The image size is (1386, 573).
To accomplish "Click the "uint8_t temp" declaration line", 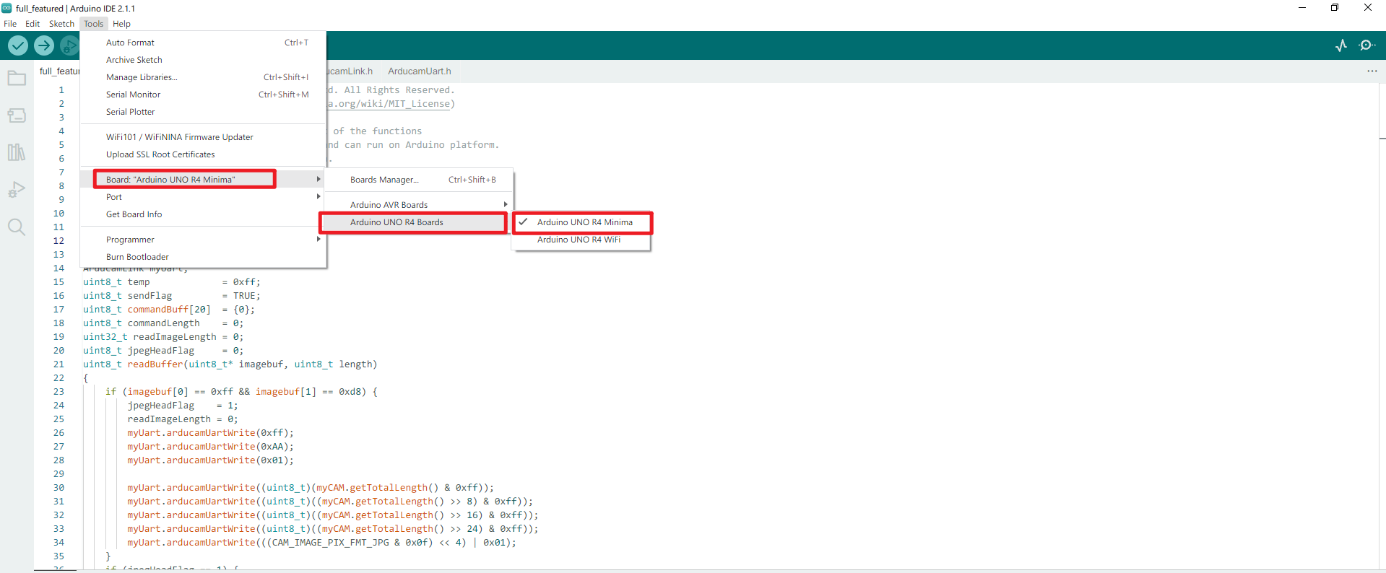I will (172, 282).
